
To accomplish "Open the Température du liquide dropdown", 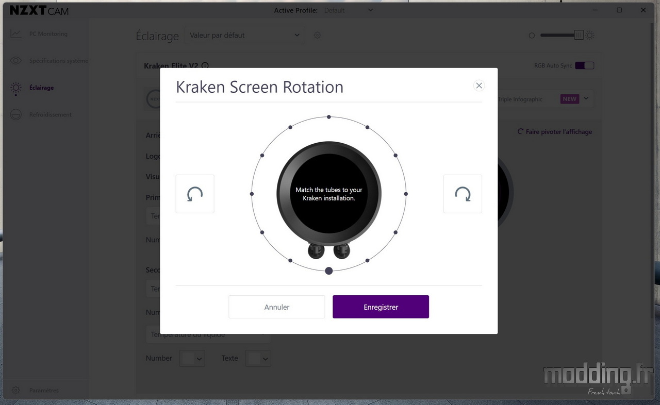I will click(x=208, y=334).
